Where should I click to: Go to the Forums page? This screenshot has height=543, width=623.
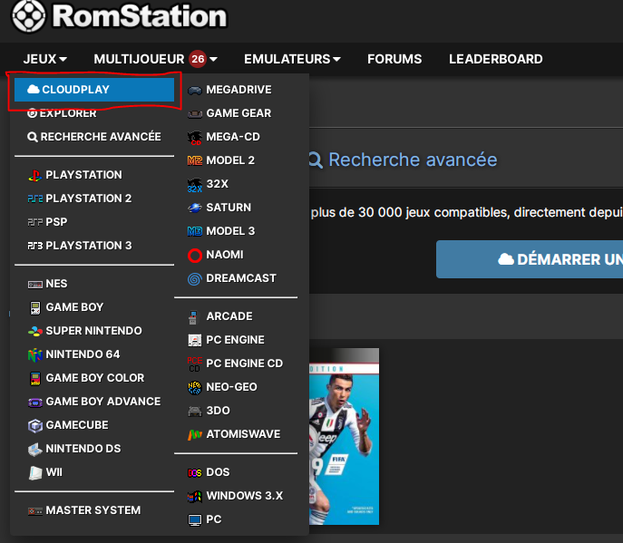pos(394,59)
